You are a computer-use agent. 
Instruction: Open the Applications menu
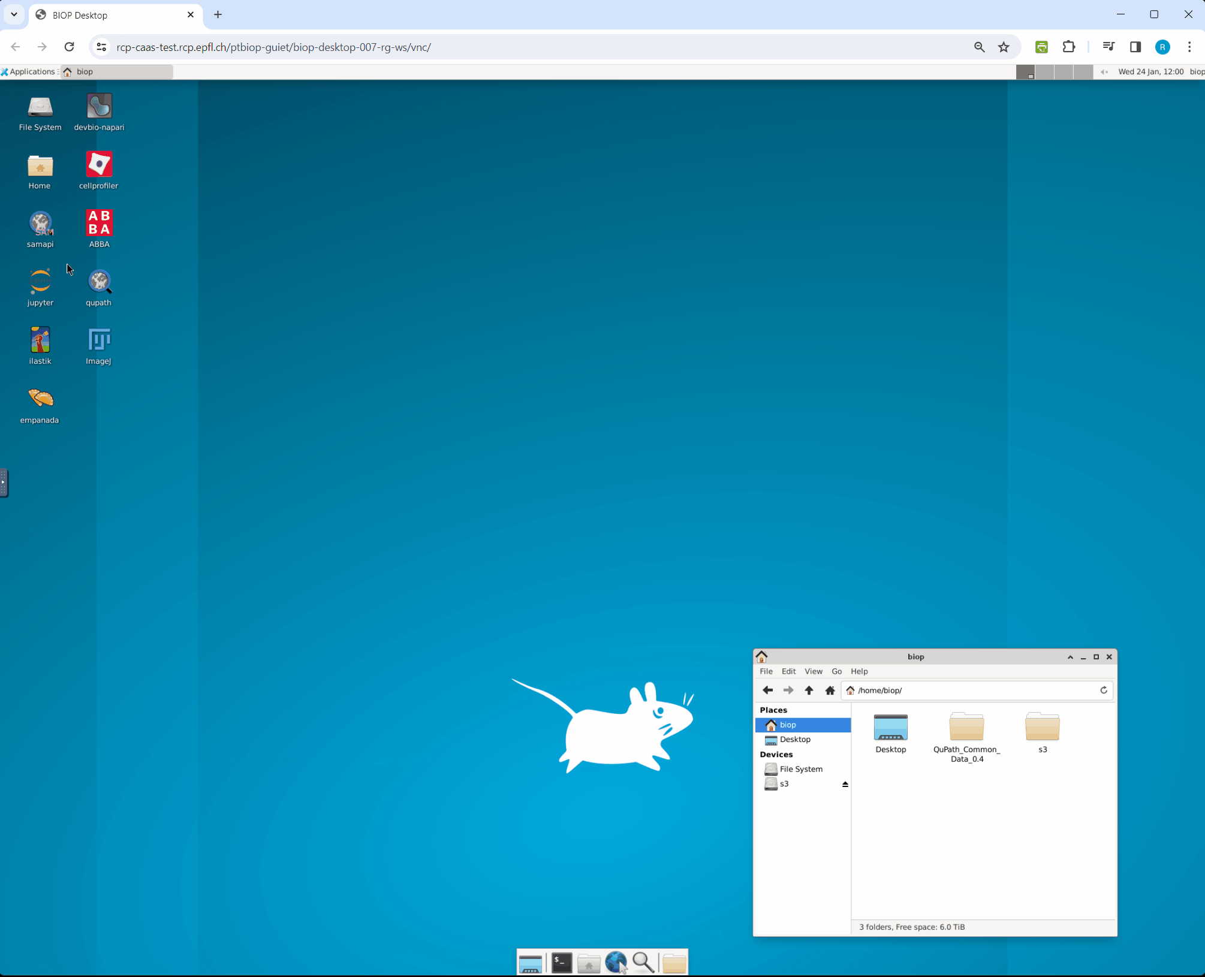pyautogui.click(x=29, y=72)
